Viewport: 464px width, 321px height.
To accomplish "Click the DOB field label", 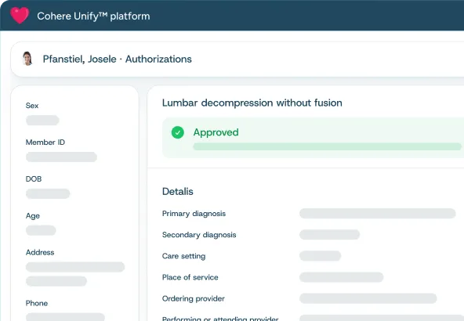I will click(34, 179).
